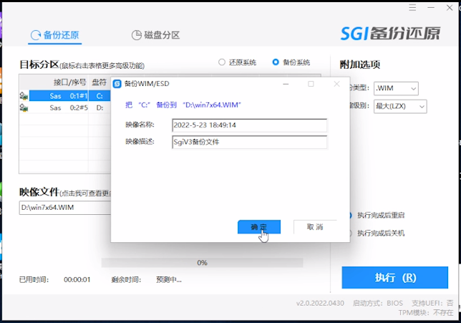Open the .WIM format type dropdown
This screenshot has height=323, width=461.
[x=395, y=88]
